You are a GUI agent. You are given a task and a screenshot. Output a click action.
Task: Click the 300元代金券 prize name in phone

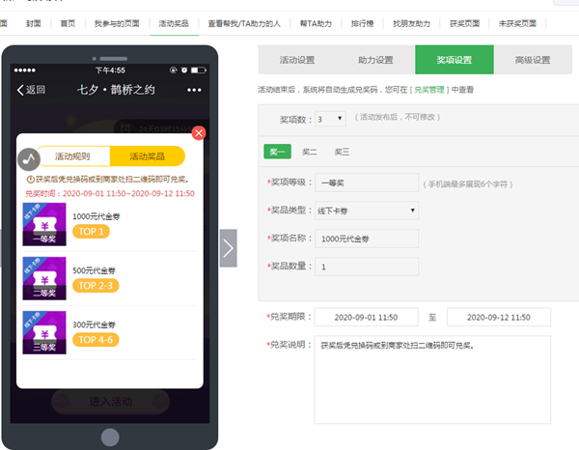coord(95,324)
